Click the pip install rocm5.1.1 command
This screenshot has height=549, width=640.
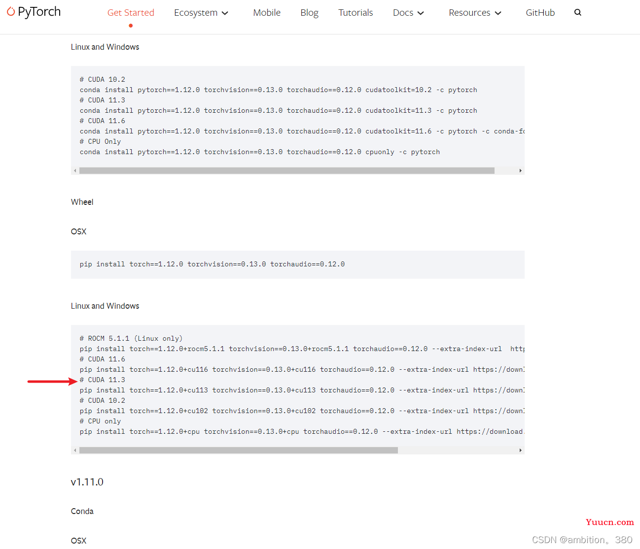tap(302, 349)
